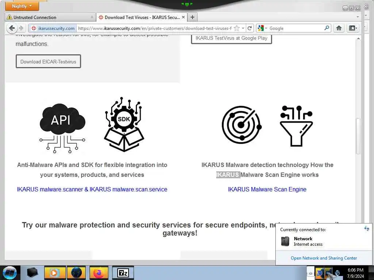This screenshot has width=374, height=280.
Task: Open the Google search engine dropdown
Action: pyautogui.click(x=263, y=28)
